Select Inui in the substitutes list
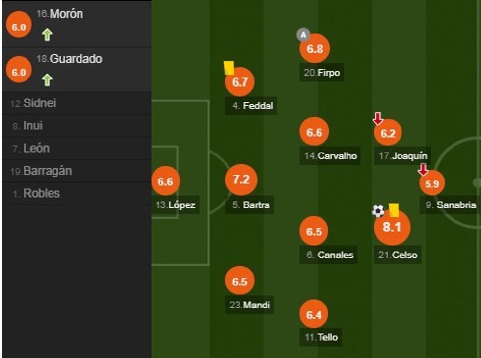Viewport: 481px width, 358px height. [x=32, y=126]
